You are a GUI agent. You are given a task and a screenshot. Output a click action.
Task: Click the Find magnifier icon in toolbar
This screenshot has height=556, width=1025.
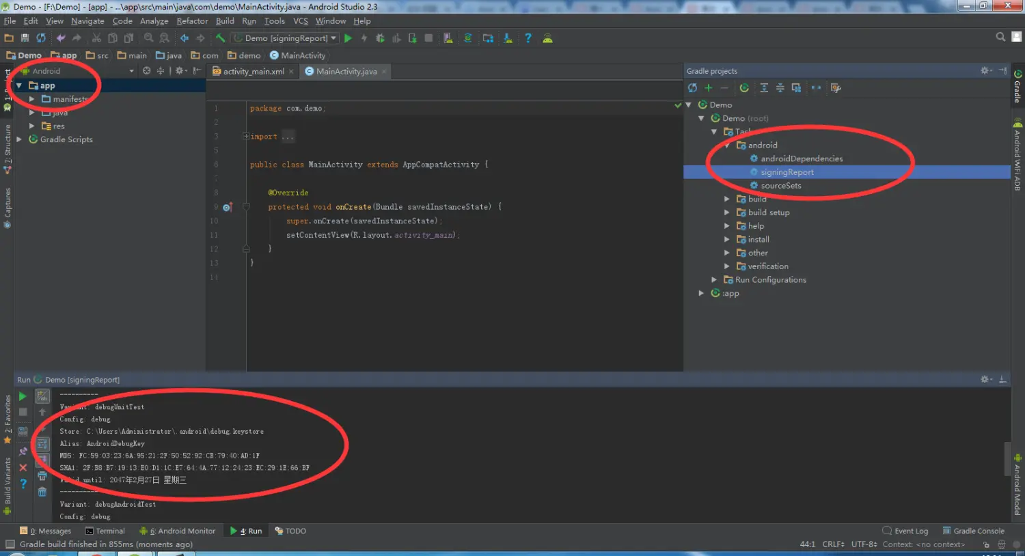(148, 38)
